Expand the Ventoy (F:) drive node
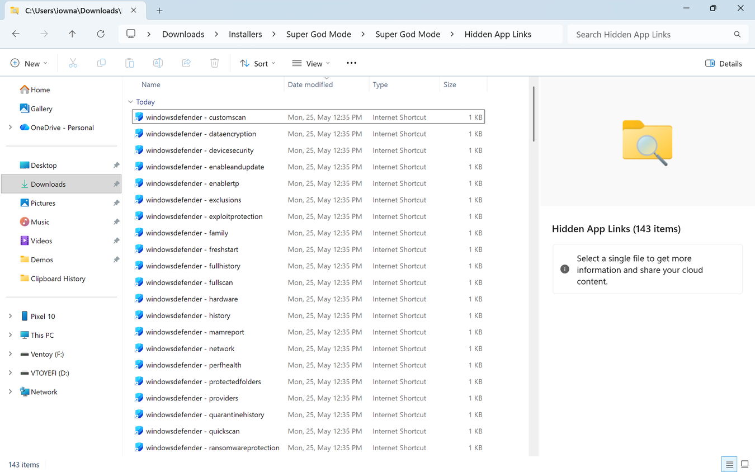 point(10,354)
